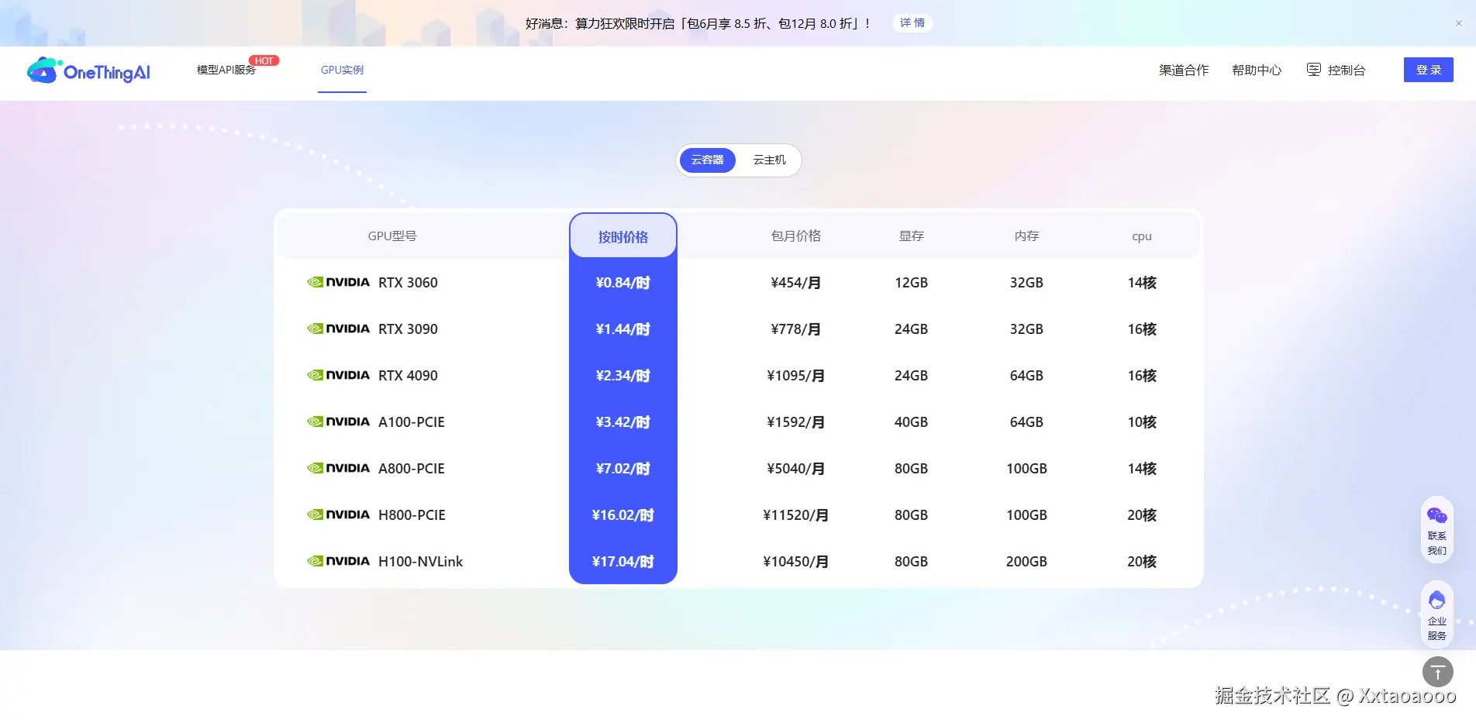This screenshot has width=1476, height=726.
Task: Click the 内存 column header
Action: tap(1027, 236)
